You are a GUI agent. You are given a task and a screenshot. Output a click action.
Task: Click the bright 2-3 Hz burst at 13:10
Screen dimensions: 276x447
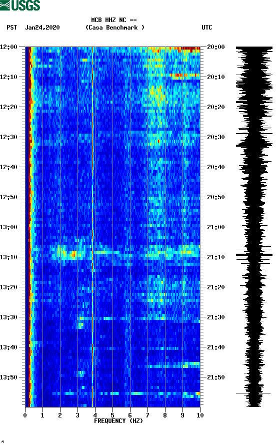point(70,253)
